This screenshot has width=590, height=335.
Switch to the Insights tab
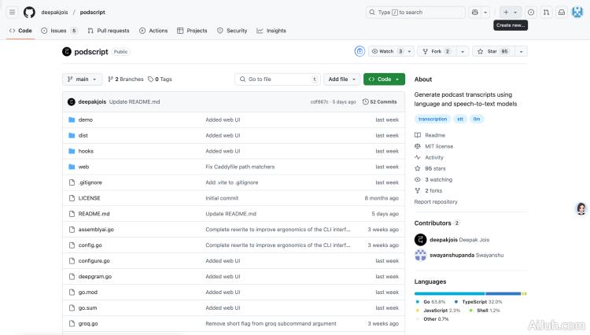click(271, 31)
